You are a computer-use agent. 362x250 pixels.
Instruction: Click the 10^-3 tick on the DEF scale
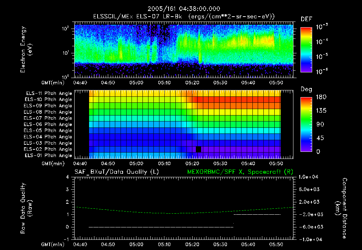(x=322, y=27)
